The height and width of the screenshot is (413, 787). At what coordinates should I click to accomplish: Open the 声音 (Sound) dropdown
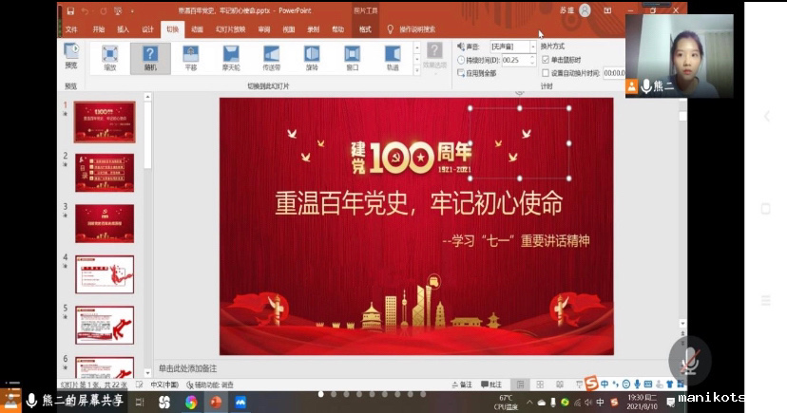click(513, 46)
